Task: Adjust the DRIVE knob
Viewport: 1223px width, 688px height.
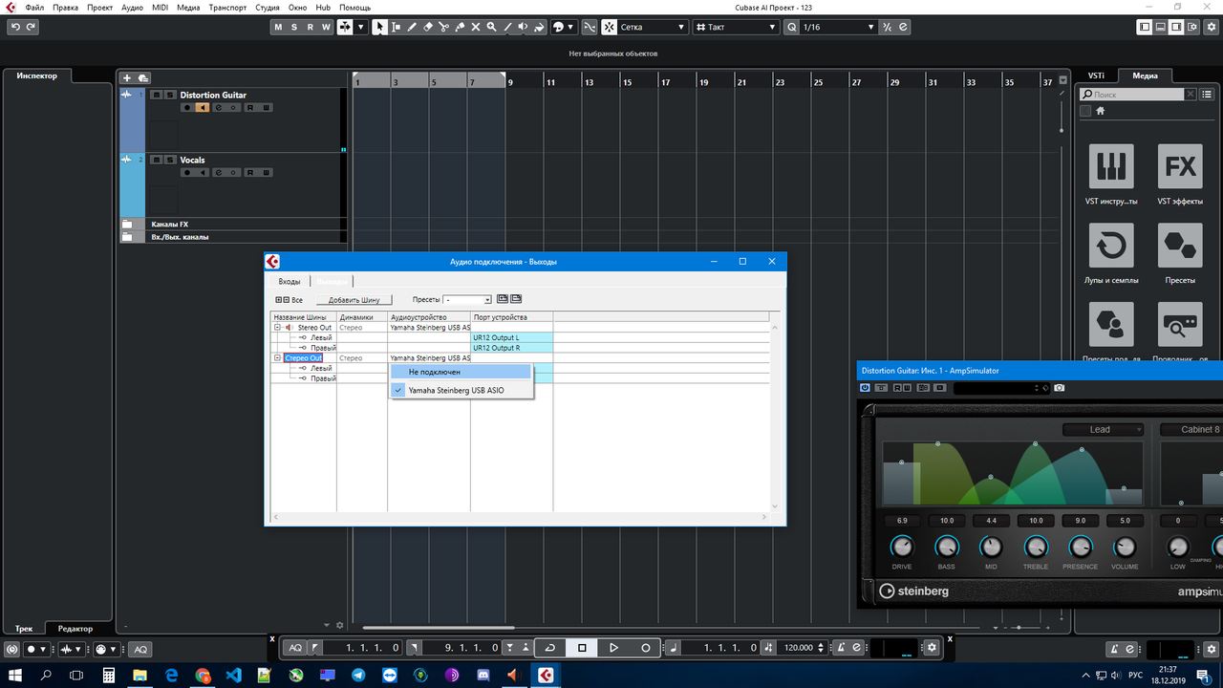Action: click(902, 548)
